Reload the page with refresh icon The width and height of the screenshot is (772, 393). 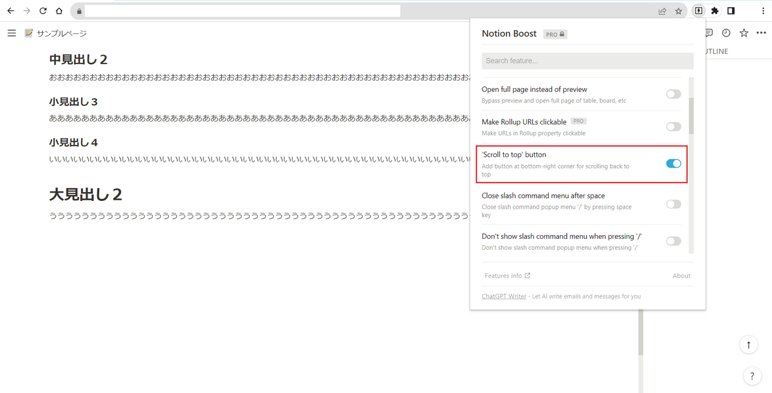(x=43, y=11)
